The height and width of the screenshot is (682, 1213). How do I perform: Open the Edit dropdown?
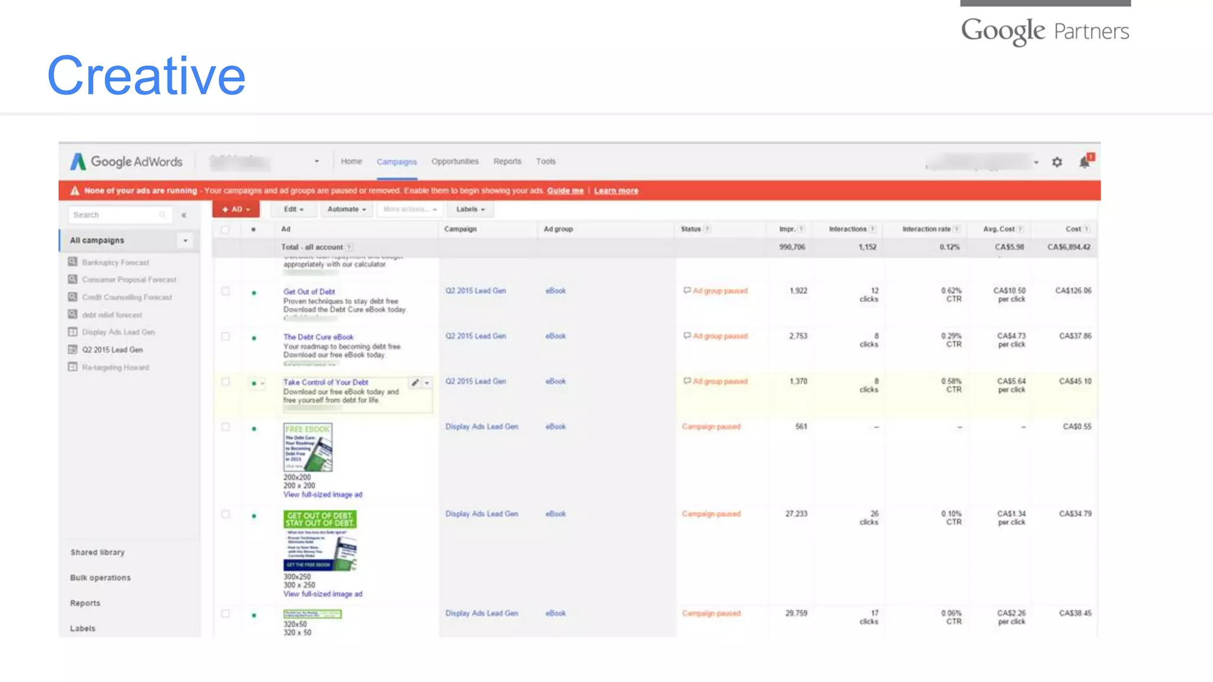click(293, 210)
